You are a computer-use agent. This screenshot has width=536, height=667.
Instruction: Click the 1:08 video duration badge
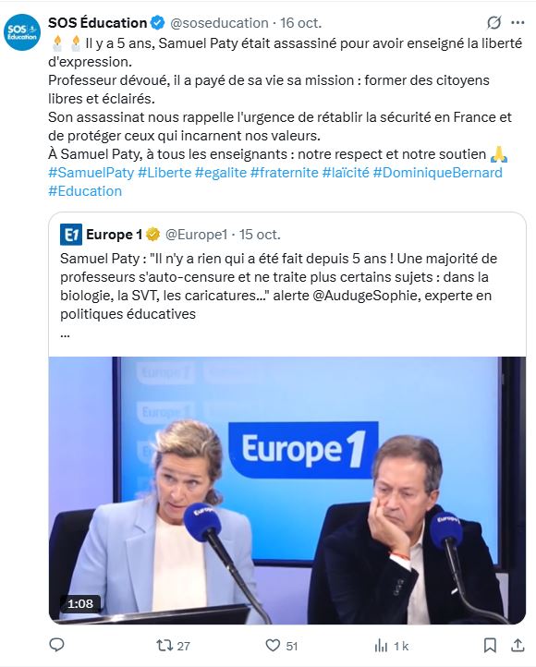(80, 603)
